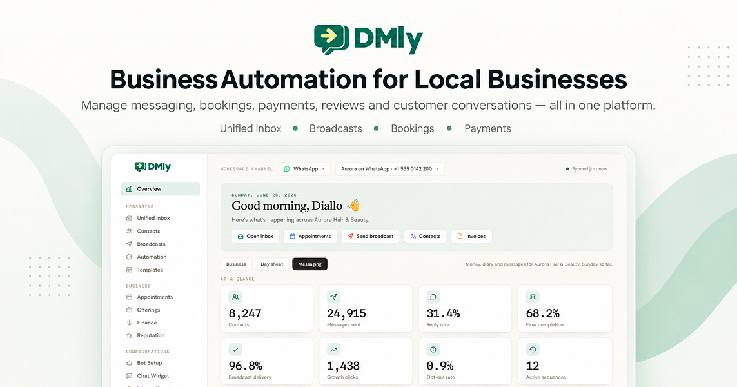Click the 24,915 Messages sent value
737x387 pixels.
pyautogui.click(x=346, y=313)
